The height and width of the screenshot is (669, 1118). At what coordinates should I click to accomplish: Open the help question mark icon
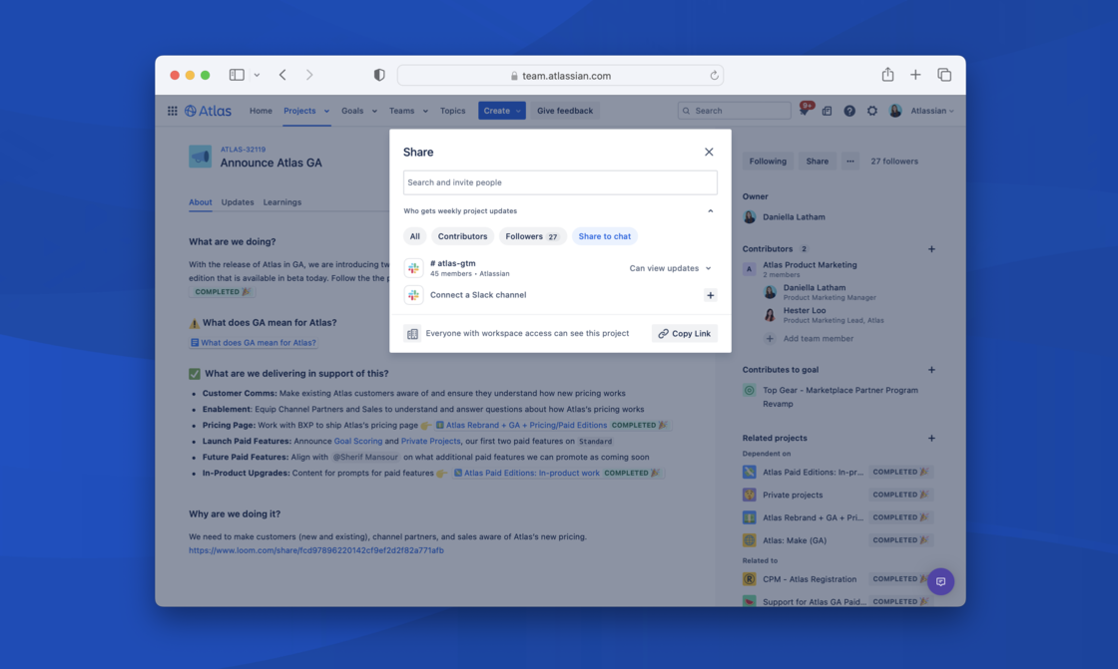pyautogui.click(x=848, y=111)
